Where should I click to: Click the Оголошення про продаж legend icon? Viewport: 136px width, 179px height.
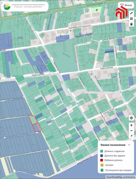click(102, 170)
